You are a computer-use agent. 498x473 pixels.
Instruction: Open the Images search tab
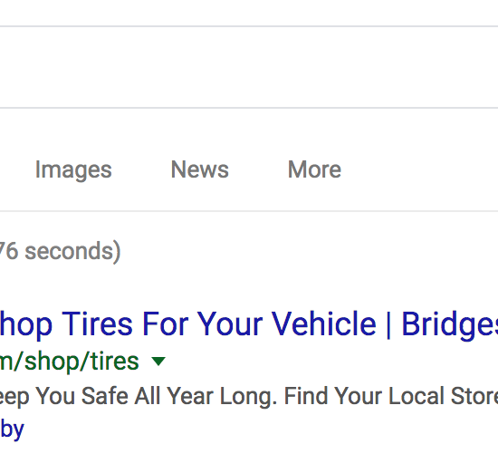pyautogui.click(x=73, y=169)
